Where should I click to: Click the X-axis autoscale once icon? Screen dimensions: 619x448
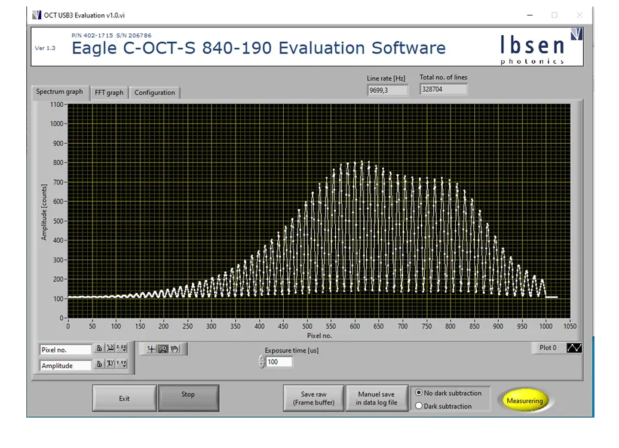[x=110, y=348]
